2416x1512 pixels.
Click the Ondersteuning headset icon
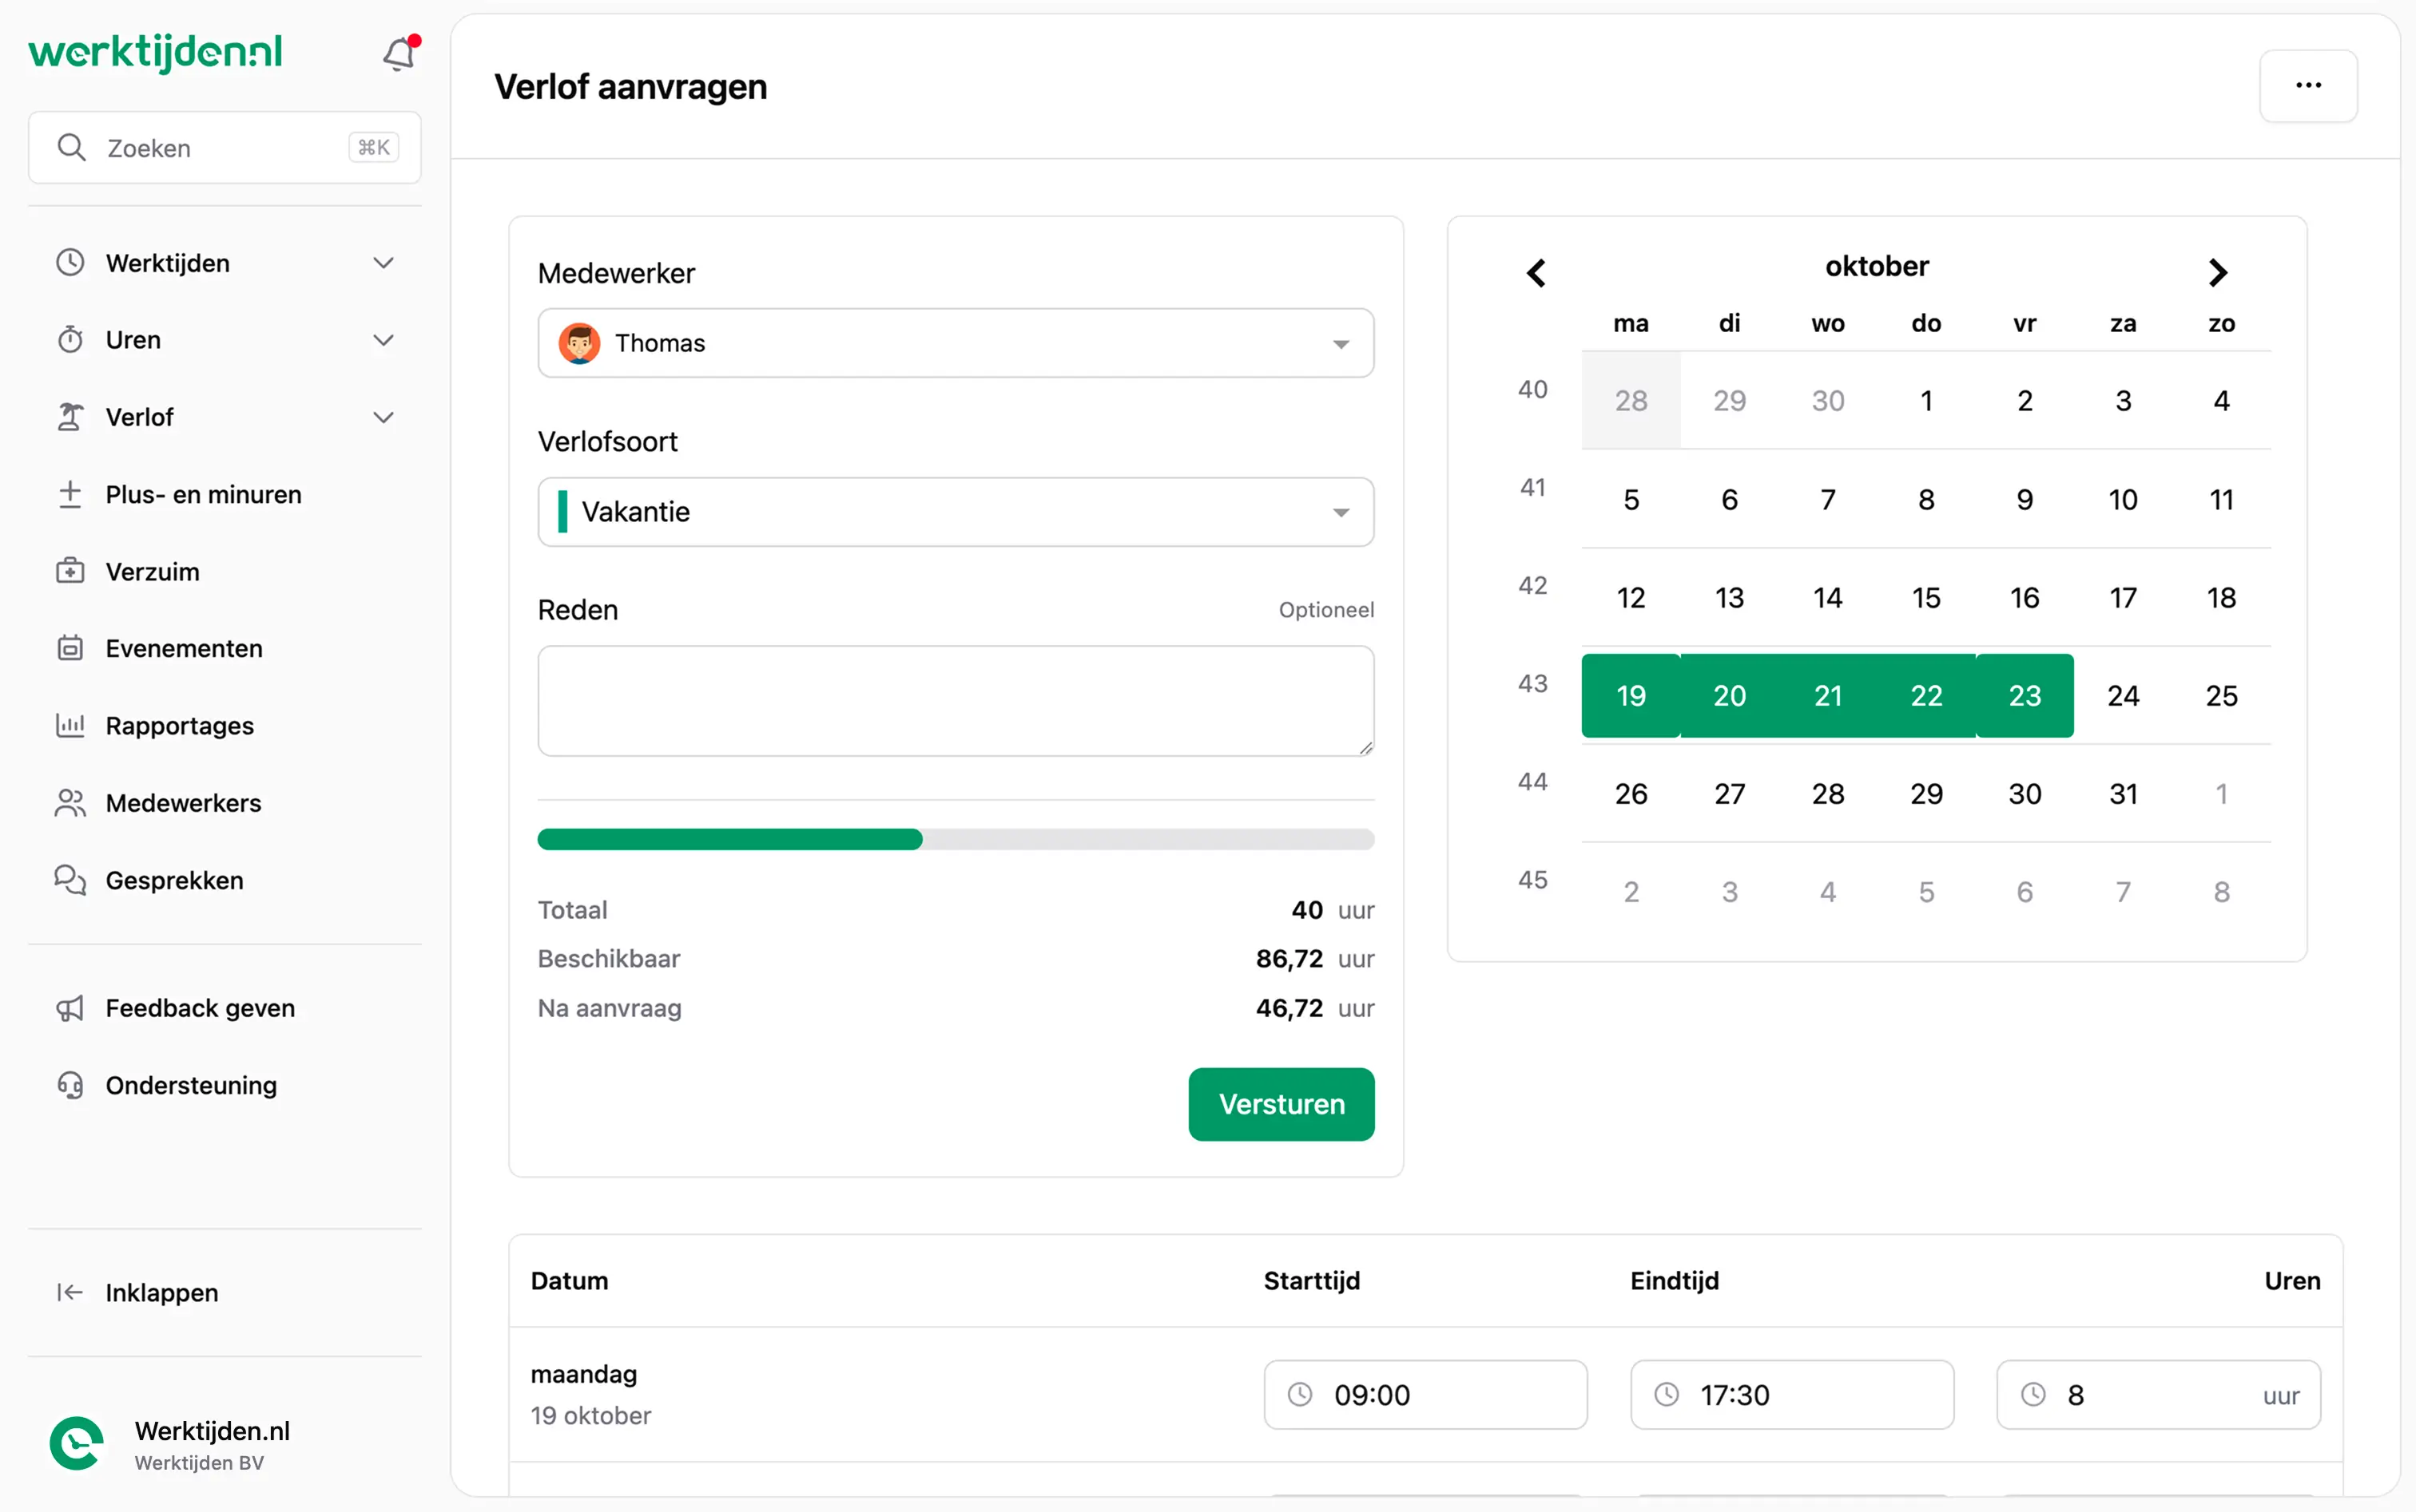pyautogui.click(x=70, y=1085)
